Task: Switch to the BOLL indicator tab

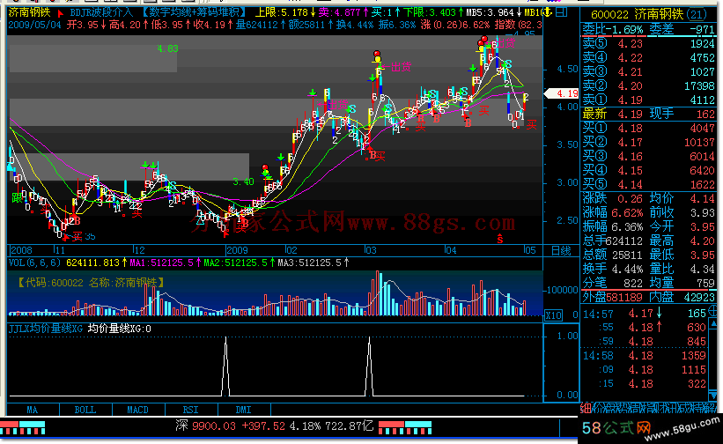Action: [x=85, y=410]
